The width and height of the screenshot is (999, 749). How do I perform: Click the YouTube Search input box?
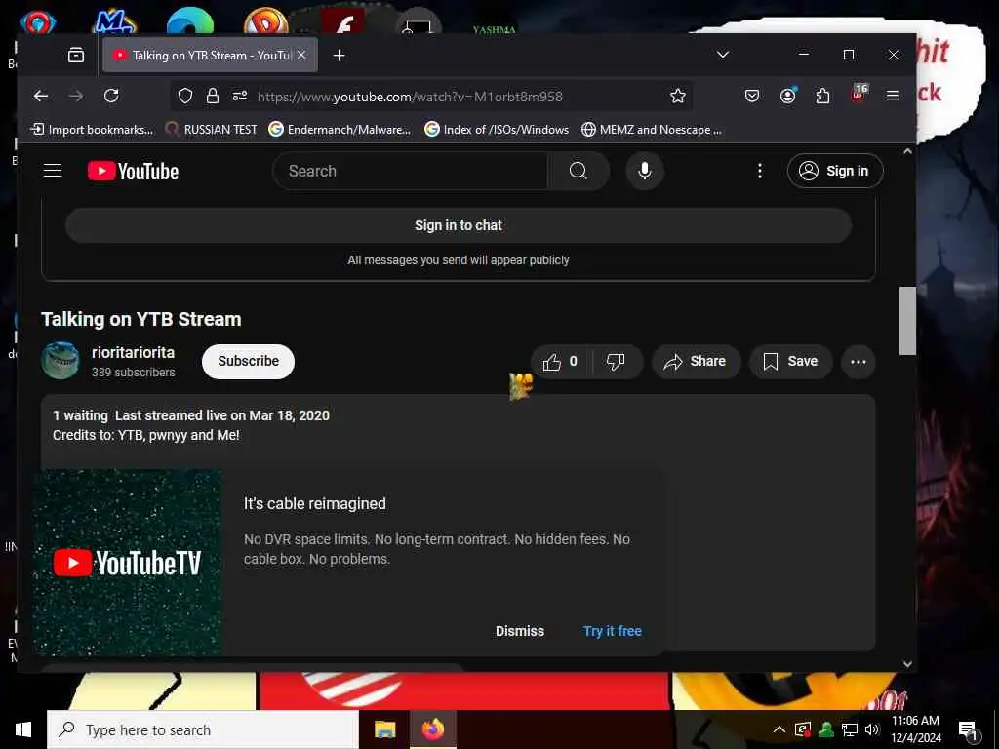[x=411, y=171]
